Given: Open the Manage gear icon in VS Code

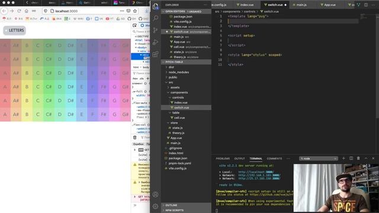Looking at the screenshot, I should pyautogui.click(x=156, y=206).
